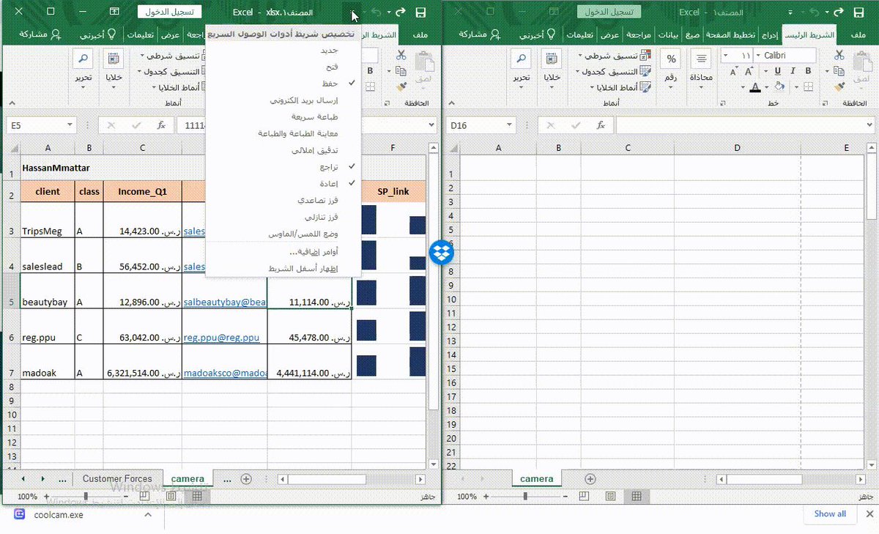This screenshot has width=879, height=534.
Task: Save the right Excel workbook via save icon
Action: click(x=858, y=12)
